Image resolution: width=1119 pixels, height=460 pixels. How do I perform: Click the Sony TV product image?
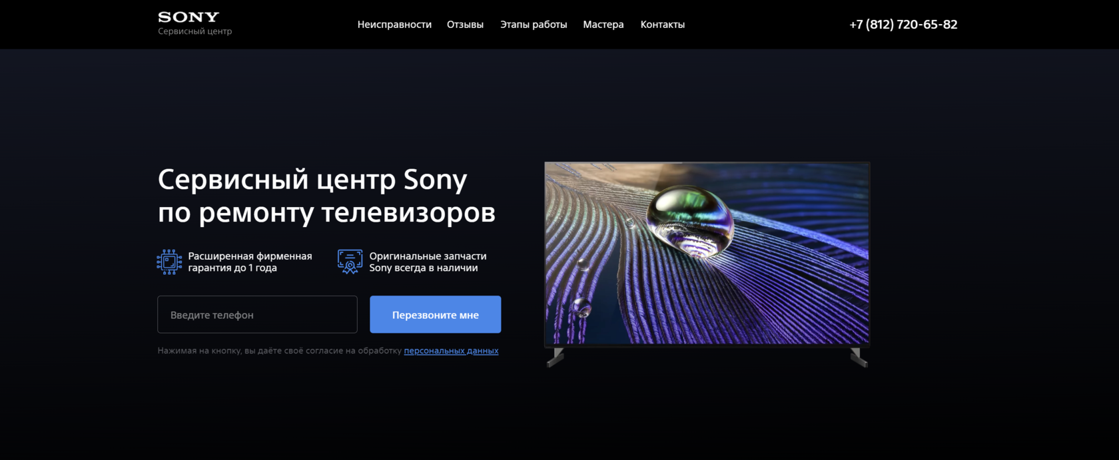pos(707,264)
